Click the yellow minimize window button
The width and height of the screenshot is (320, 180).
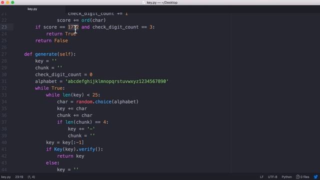[x=7, y=2]
